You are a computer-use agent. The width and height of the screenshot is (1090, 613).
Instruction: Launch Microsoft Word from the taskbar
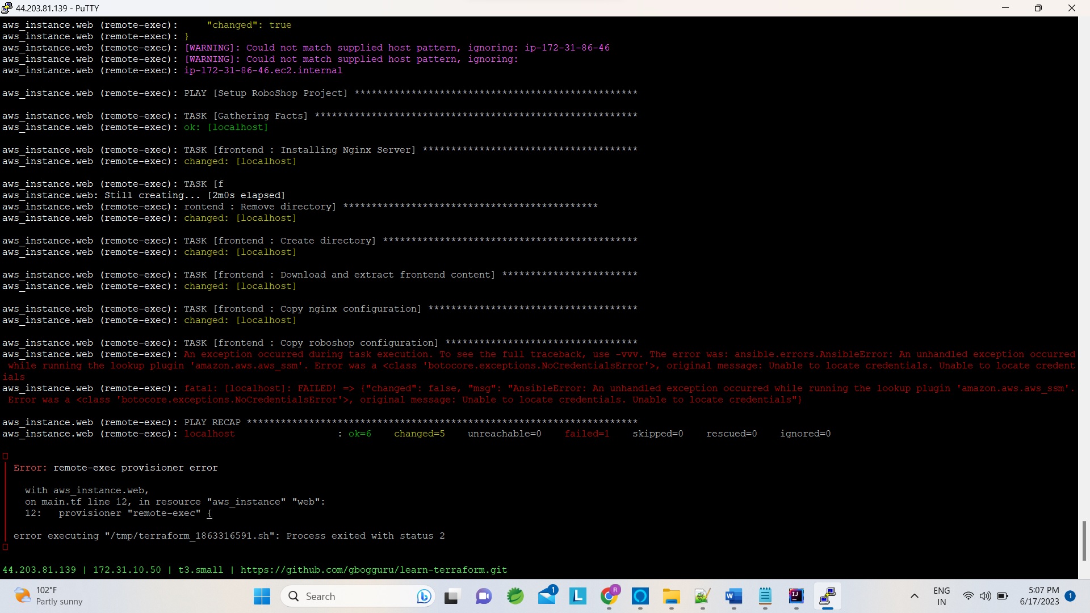click(x=733, y=597)
